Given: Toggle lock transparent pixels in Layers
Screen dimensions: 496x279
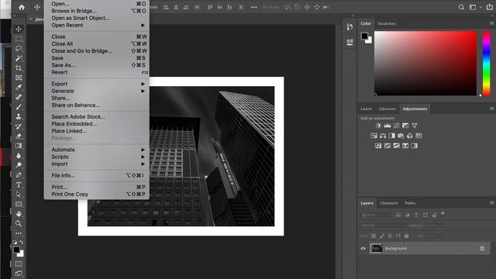Looking at the screenshot, I should (x=374, y=236).
